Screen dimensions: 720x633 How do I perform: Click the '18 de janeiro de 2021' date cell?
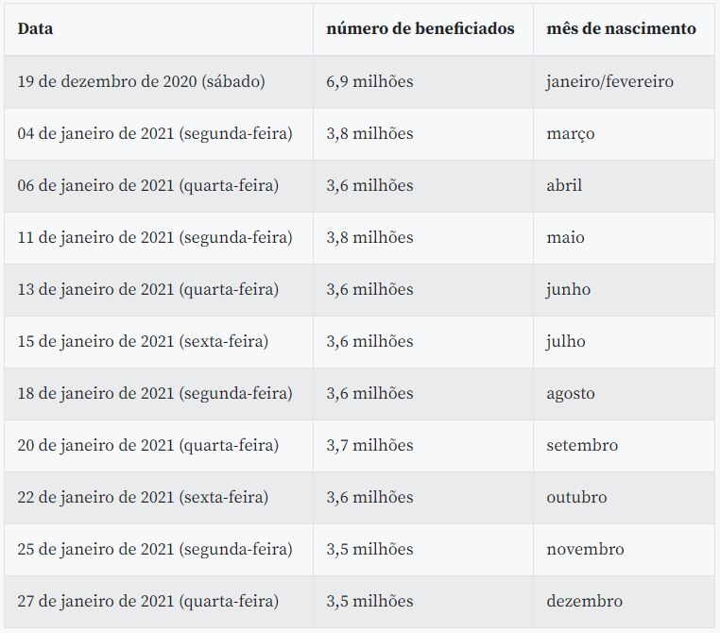pyautogui.click(x=155, y=393)
